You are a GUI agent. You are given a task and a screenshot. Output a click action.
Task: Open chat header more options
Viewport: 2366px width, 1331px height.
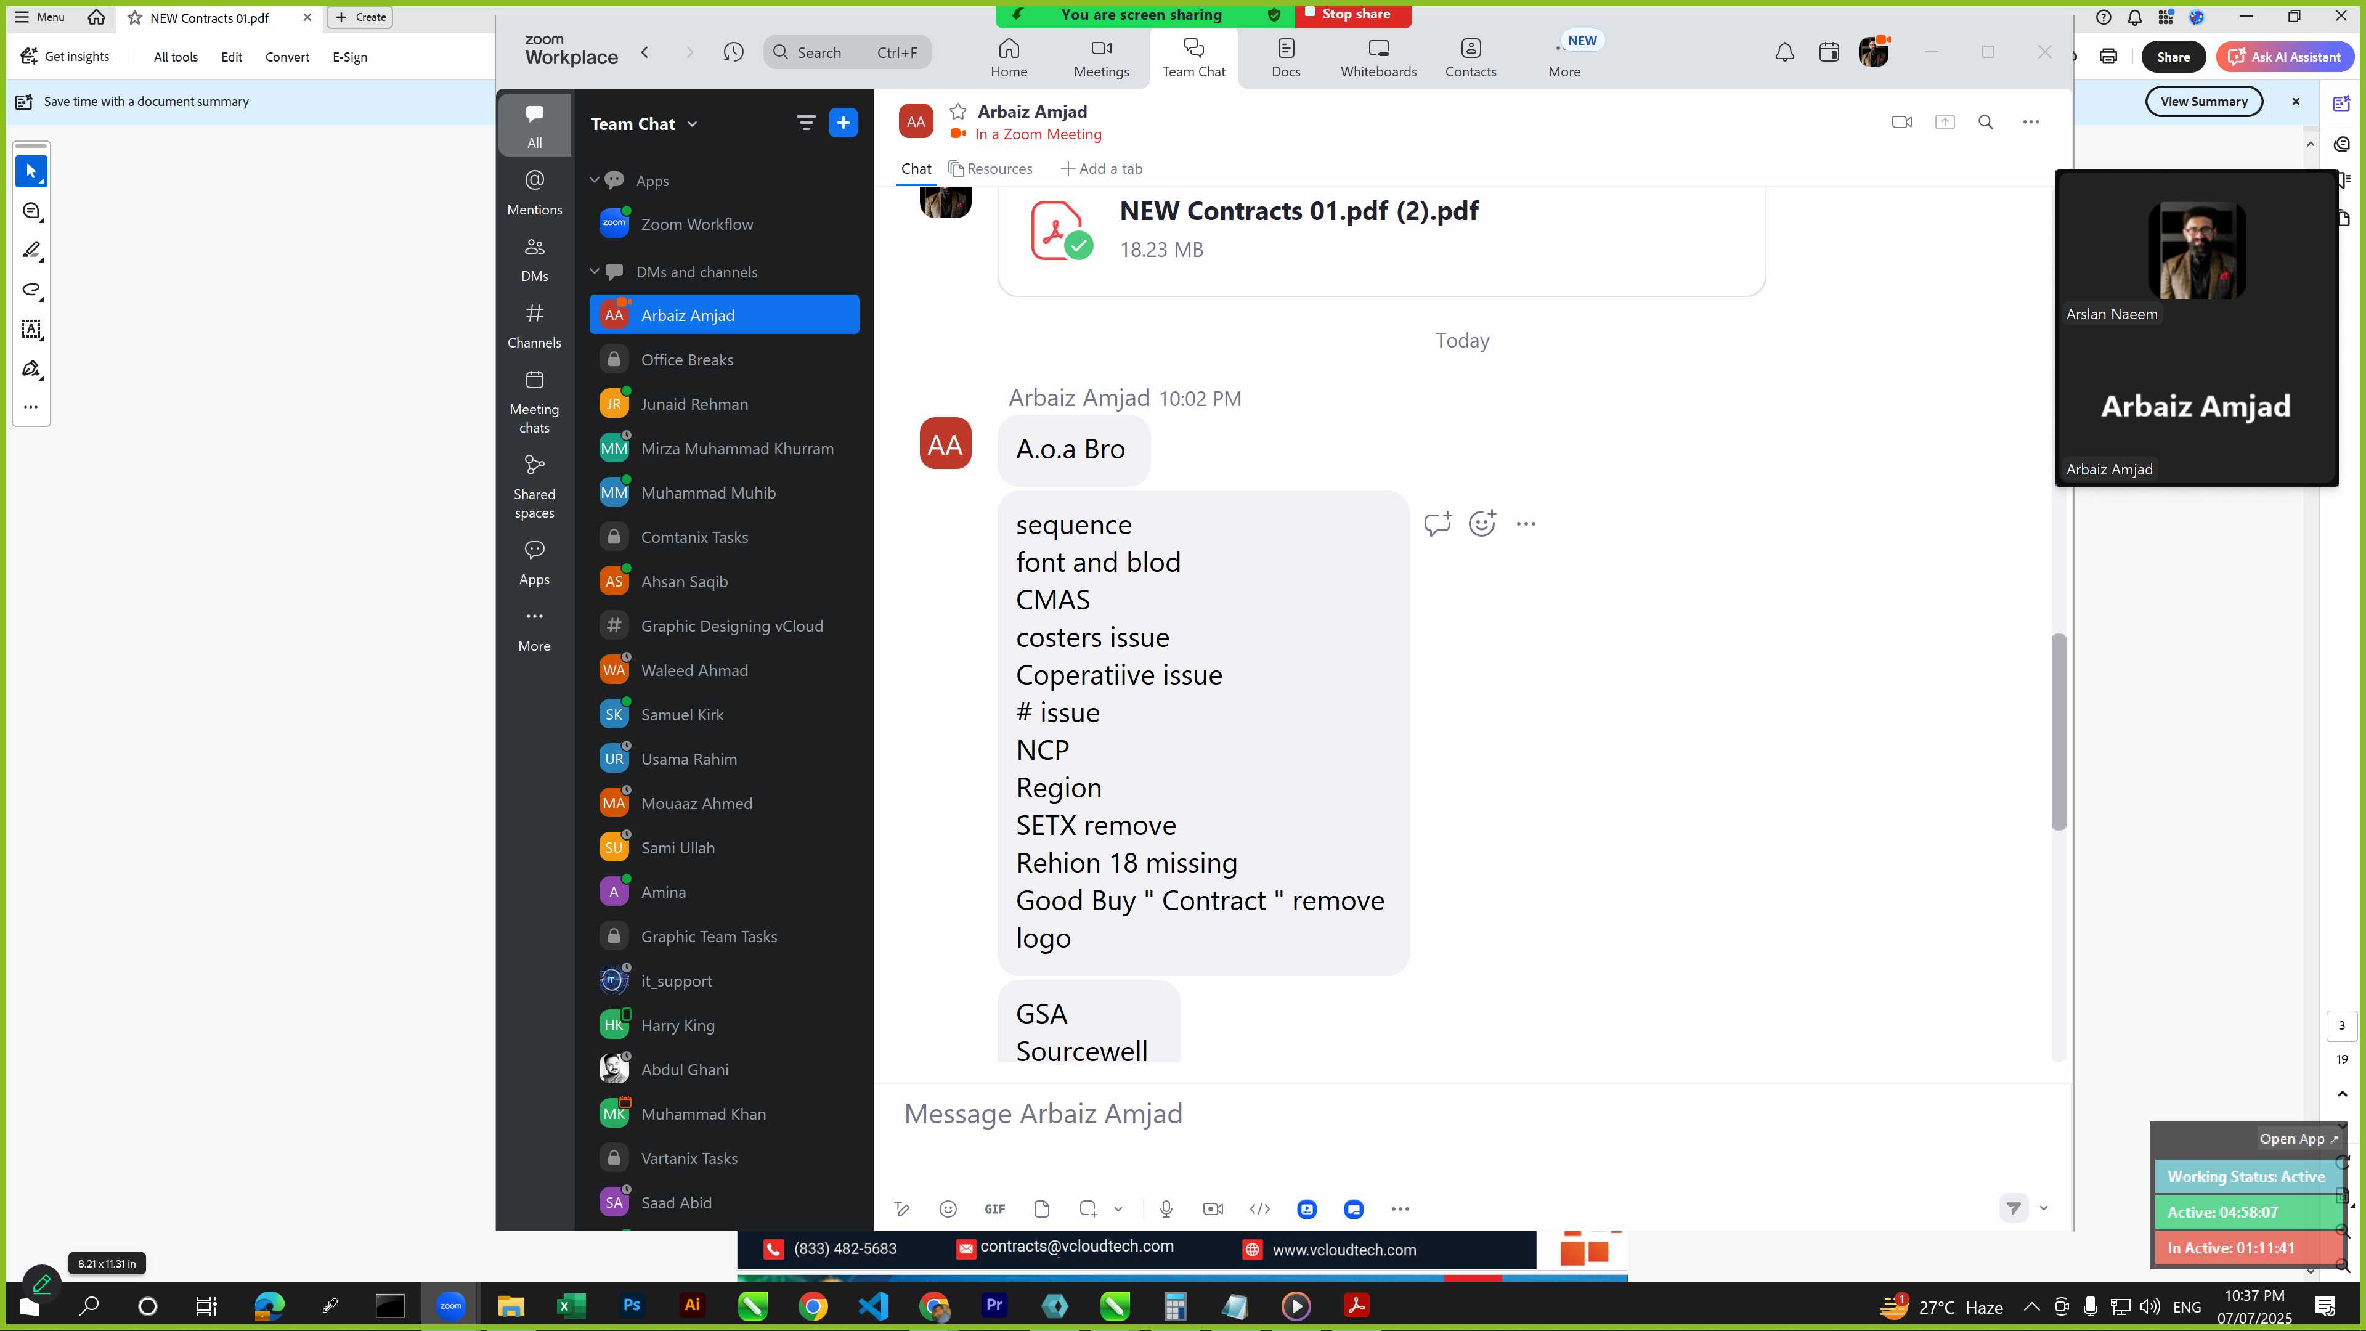click(x=2031, y=122)
